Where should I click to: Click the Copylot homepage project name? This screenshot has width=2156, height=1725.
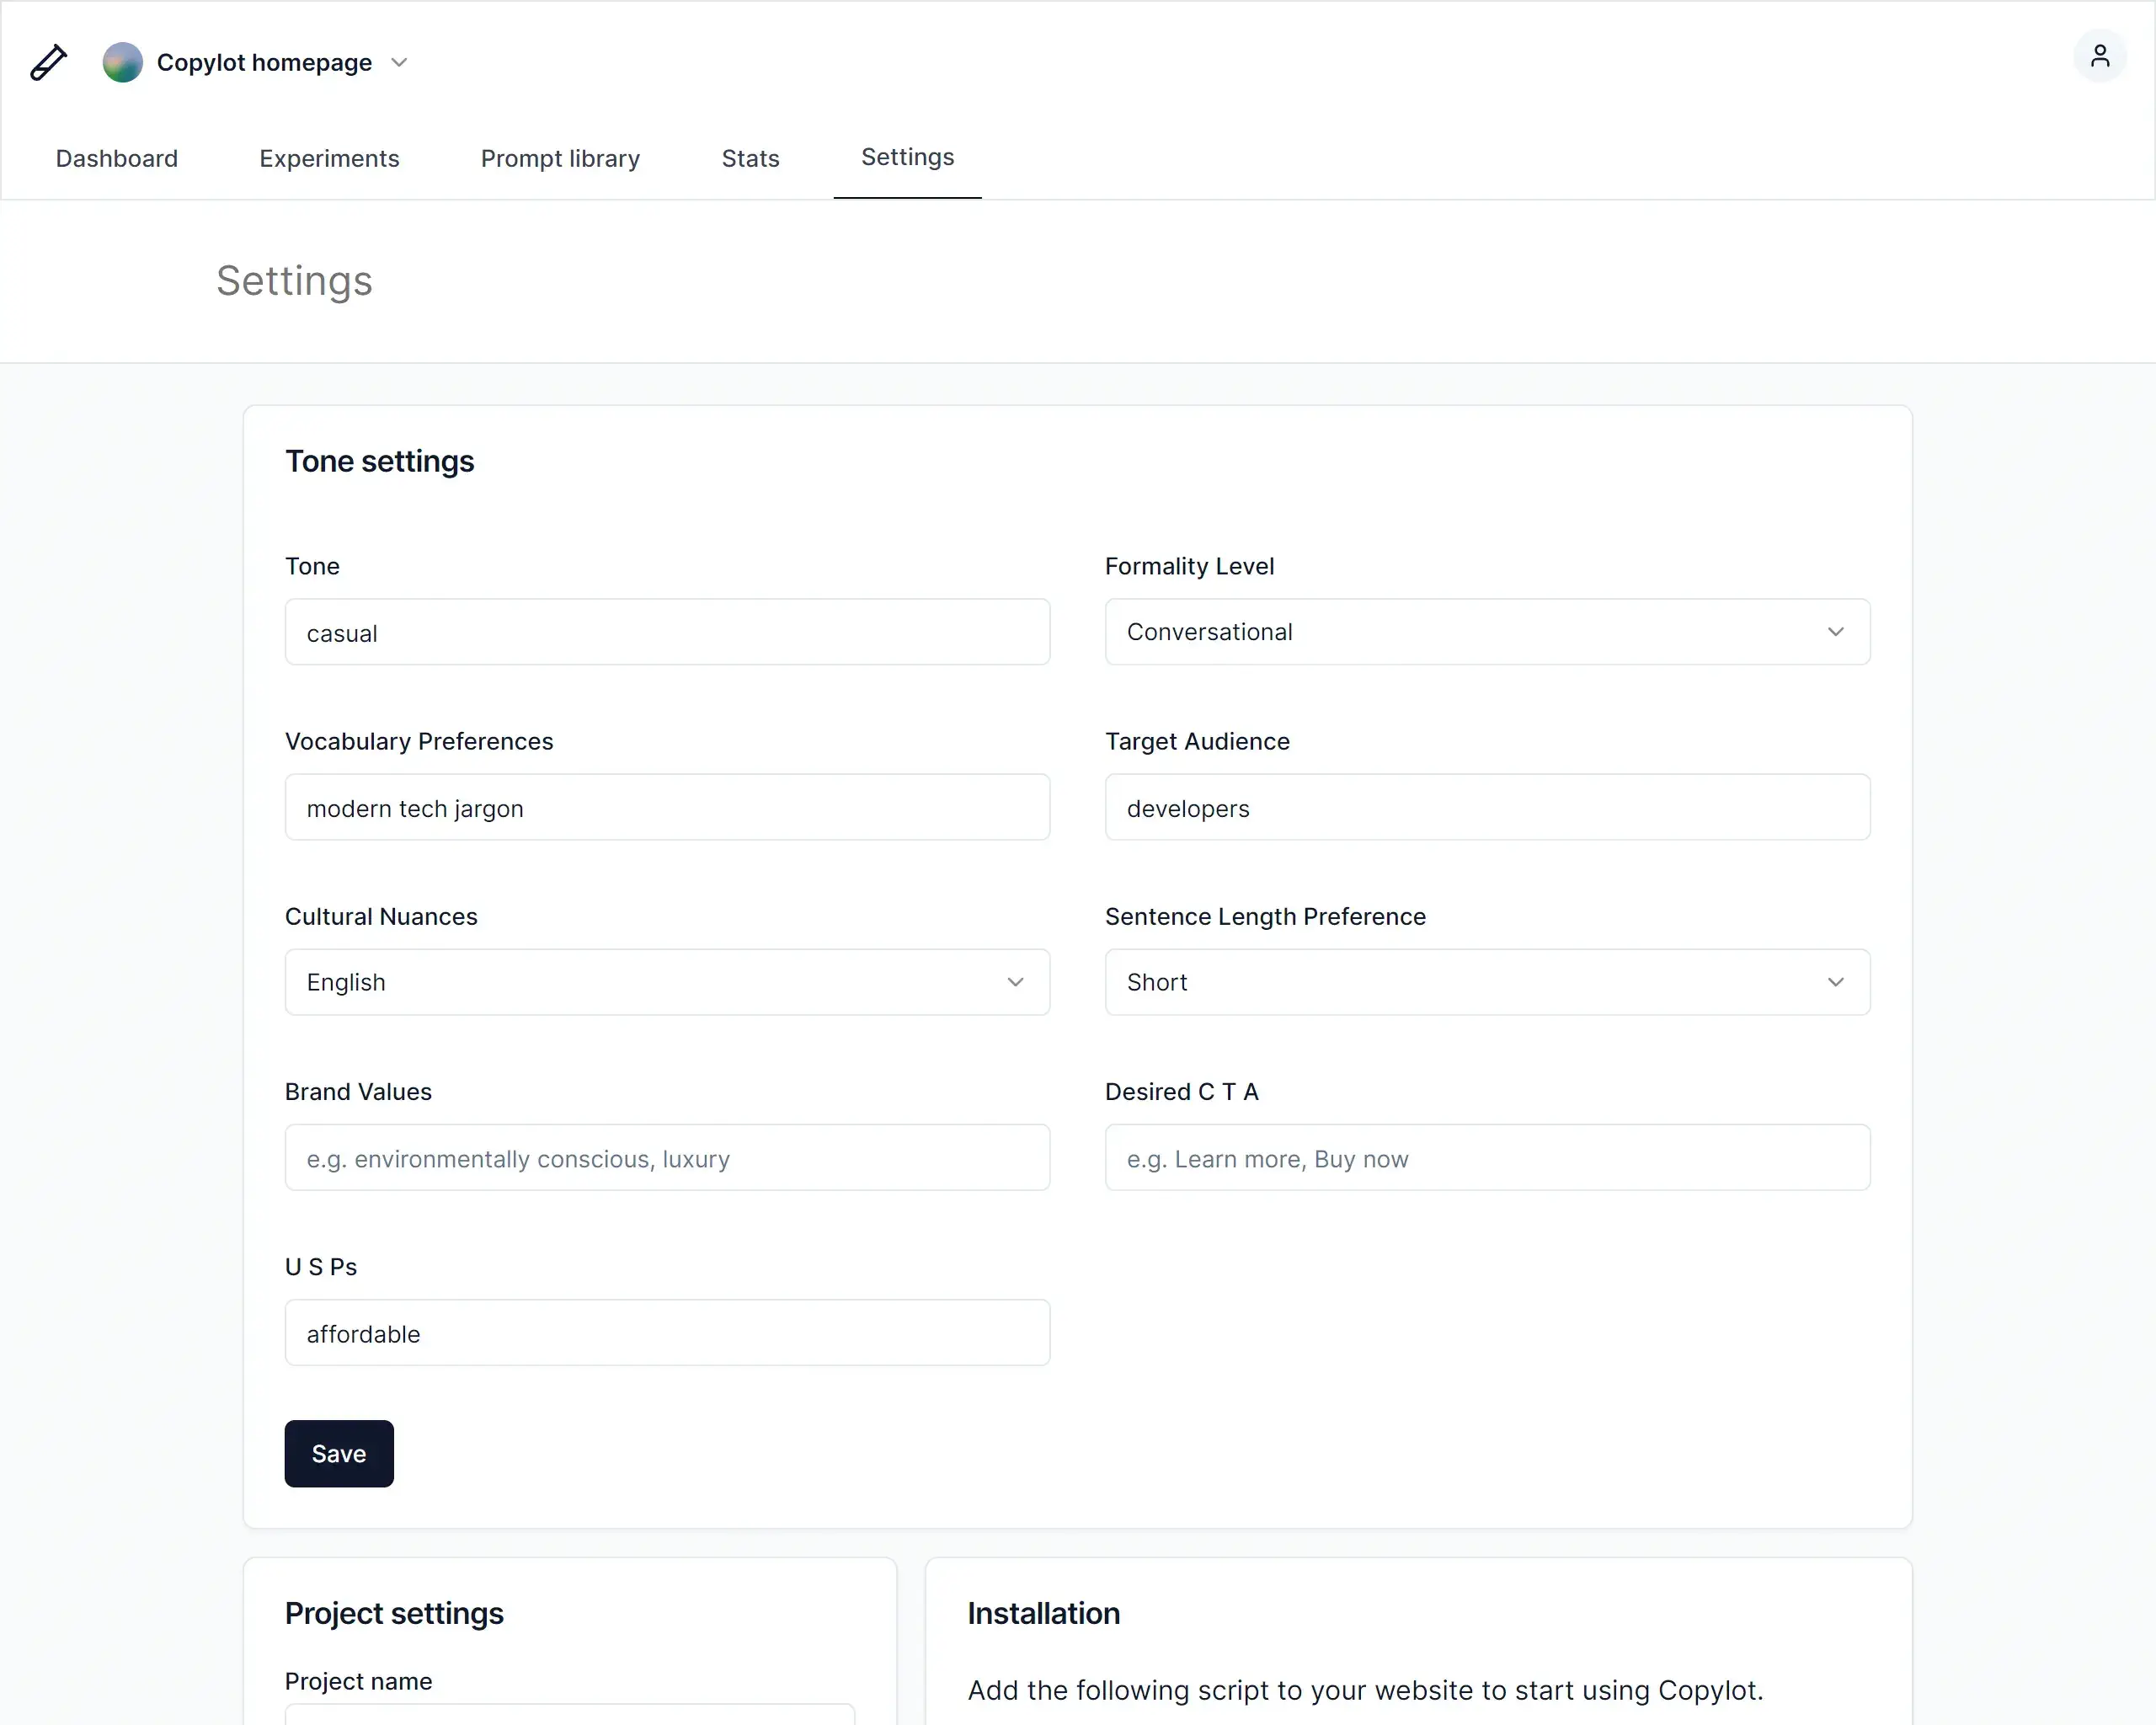[264, 62]
